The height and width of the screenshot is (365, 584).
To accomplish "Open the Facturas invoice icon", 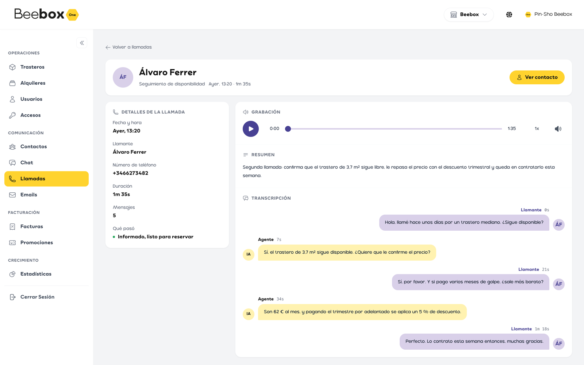I will (12, 227).
